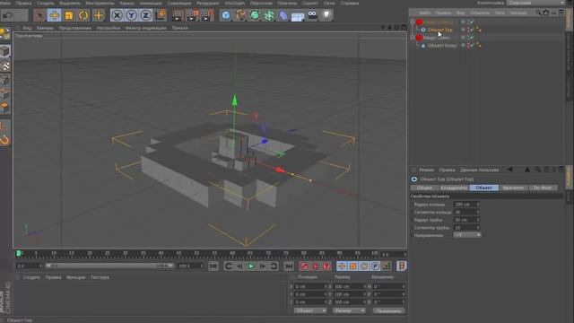This screenshot has width=574, height=323.
Task: Click the render view clapperboard icon
Action: [x=178, y=15]
